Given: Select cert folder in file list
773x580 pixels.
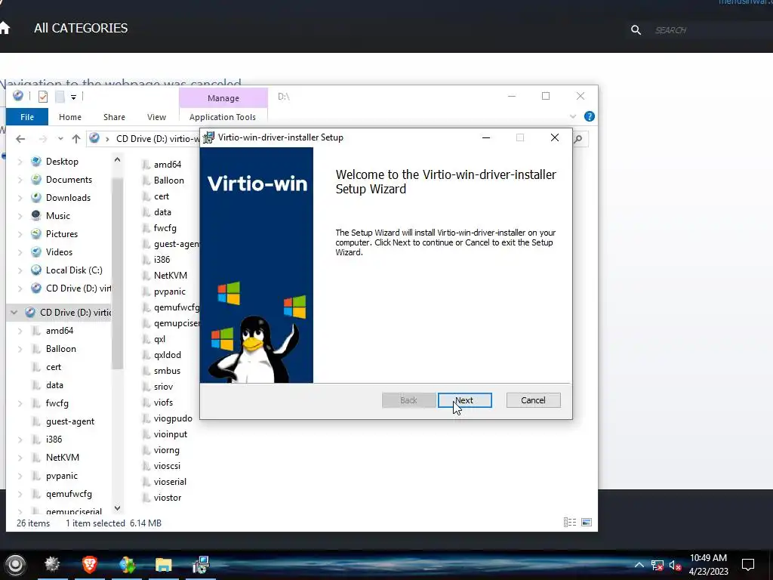Looking at the screenshot, I should click(x=162, y=196).
